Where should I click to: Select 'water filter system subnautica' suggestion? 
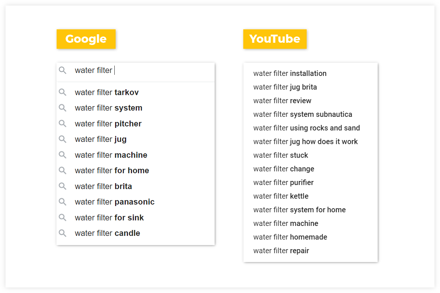point(302,114)
